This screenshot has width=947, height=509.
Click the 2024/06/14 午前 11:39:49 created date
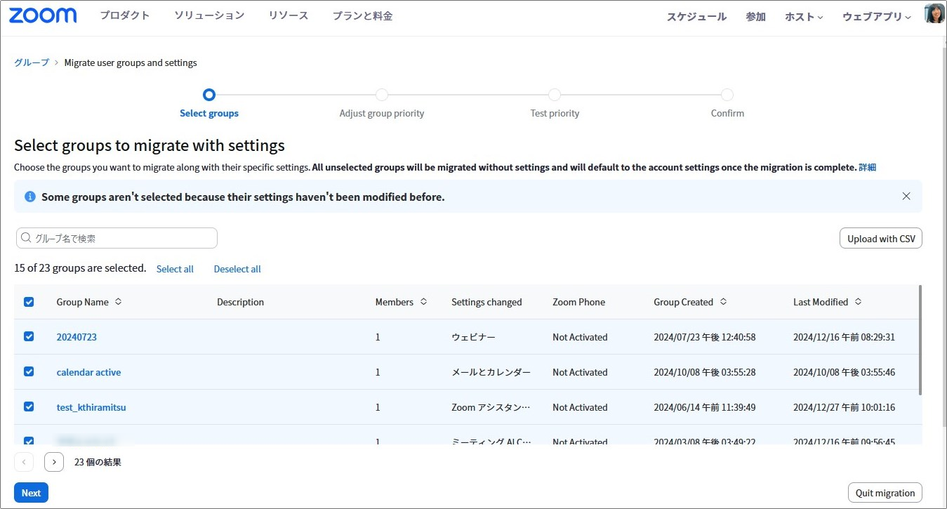point(704,407)
